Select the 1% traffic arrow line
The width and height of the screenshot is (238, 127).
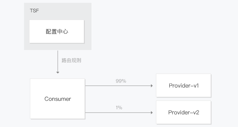118,113
